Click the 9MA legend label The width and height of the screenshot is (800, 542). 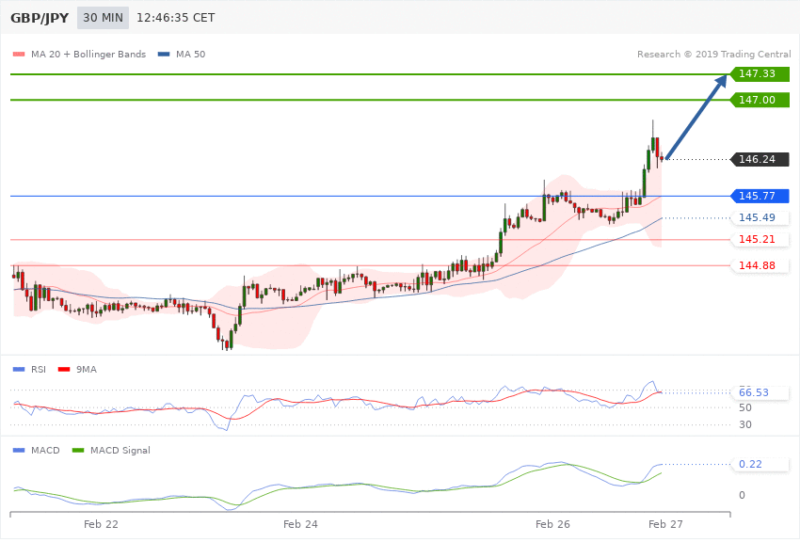87,369
